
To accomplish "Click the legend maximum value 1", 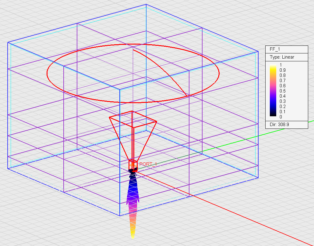I will [280, 65].
